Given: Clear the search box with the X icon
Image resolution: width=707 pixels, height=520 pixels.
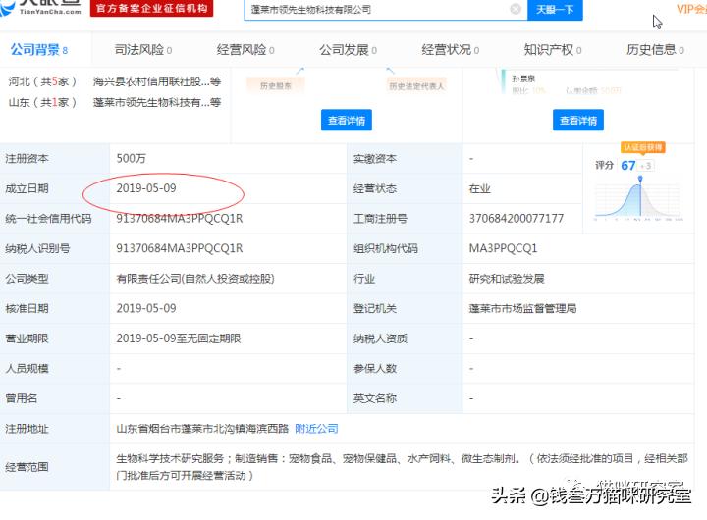Looking at the screenshot, I should coord(515,9).
